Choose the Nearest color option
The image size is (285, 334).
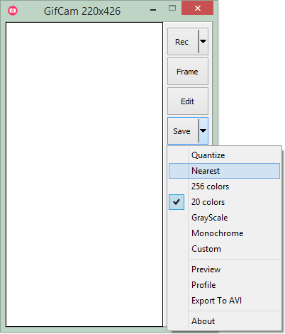pyautogui.click(x=224, y=171)
